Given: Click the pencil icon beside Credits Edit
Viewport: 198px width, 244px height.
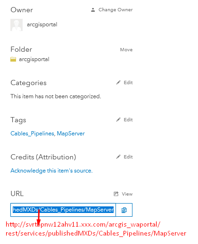Looking at the screenshot, I should tap(118, 157).
